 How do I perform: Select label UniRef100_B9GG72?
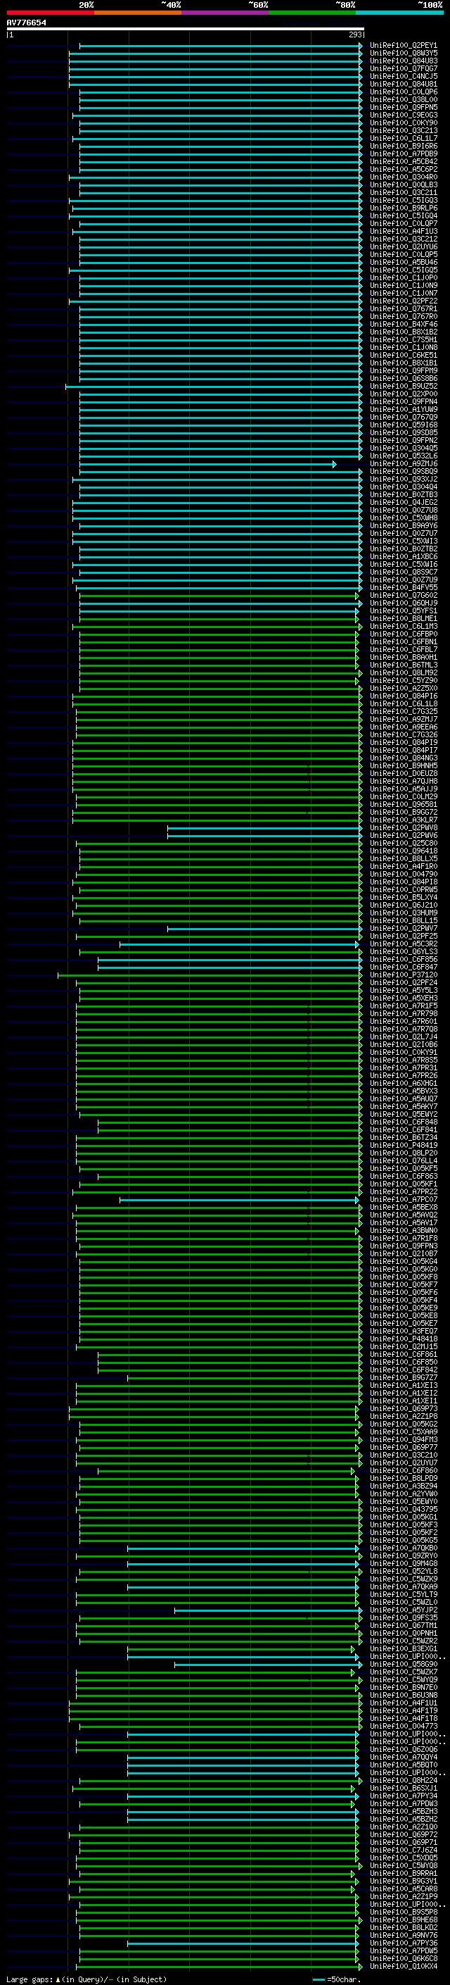point(403,812)
